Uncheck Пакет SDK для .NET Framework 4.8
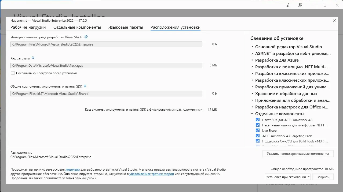This screenshot has height=192, width=343. coord(258,120)
